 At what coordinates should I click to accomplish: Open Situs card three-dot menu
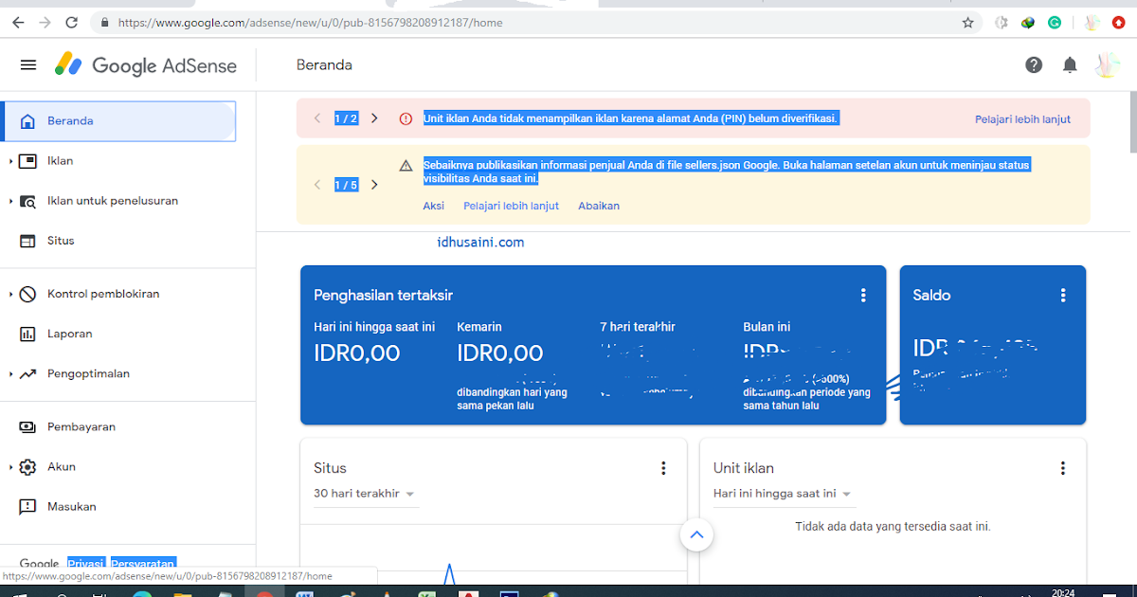pos(663,468)
